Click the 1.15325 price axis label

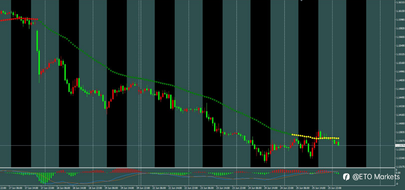(x=400, y=54)
